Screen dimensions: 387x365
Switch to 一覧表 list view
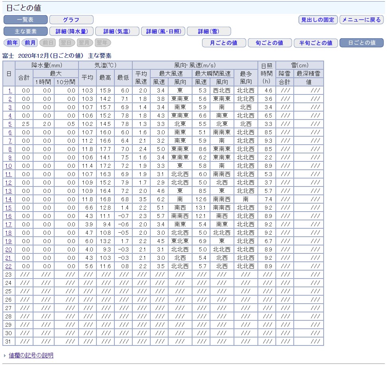26,20
